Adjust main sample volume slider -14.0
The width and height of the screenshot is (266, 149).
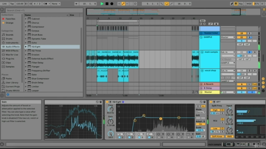[x=241, y=56]
